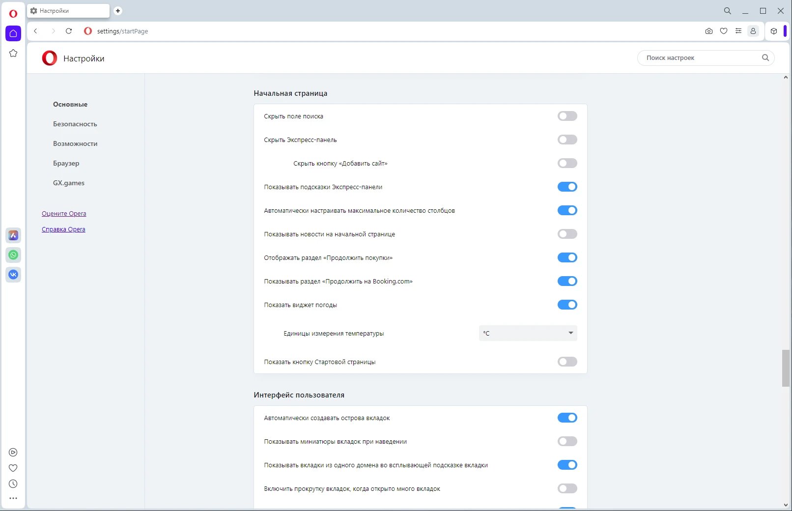Open the Easy Setup panel icon
792x511 pixels.
[x=738, y=31]
